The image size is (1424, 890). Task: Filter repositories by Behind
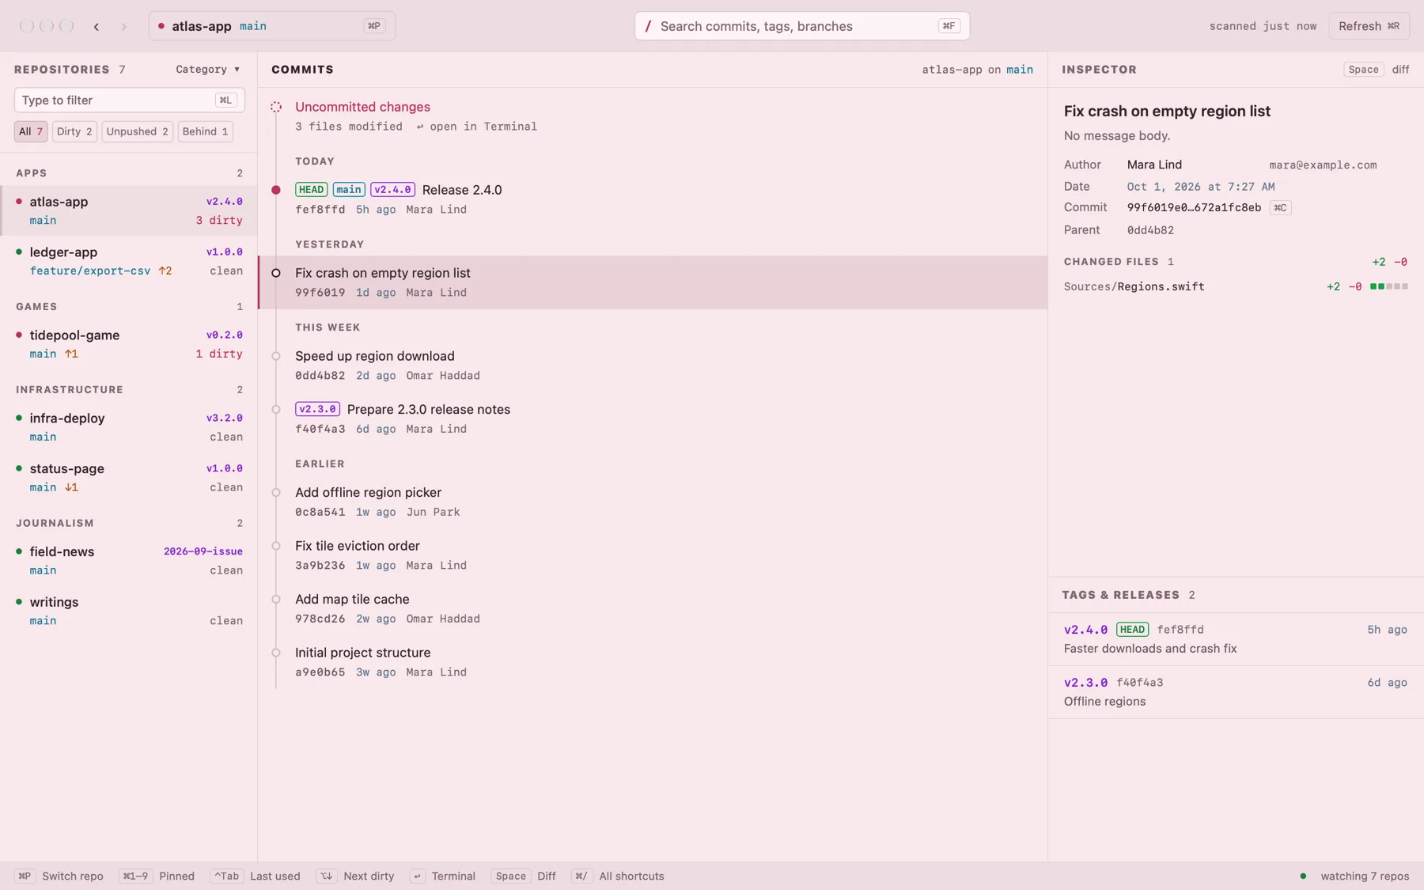tap(205, 131)
